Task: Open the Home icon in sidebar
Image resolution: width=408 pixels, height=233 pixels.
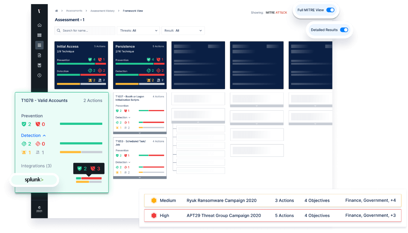Action: pyautogui.click(x=39, y=25)
